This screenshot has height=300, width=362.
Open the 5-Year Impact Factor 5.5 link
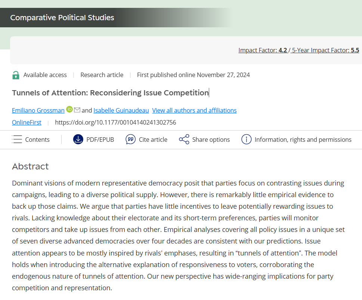point(325,50)
